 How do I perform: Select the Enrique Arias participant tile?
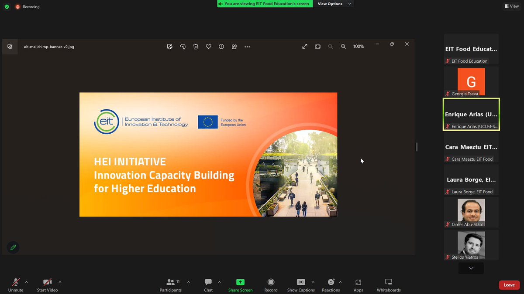coord(471,115)
